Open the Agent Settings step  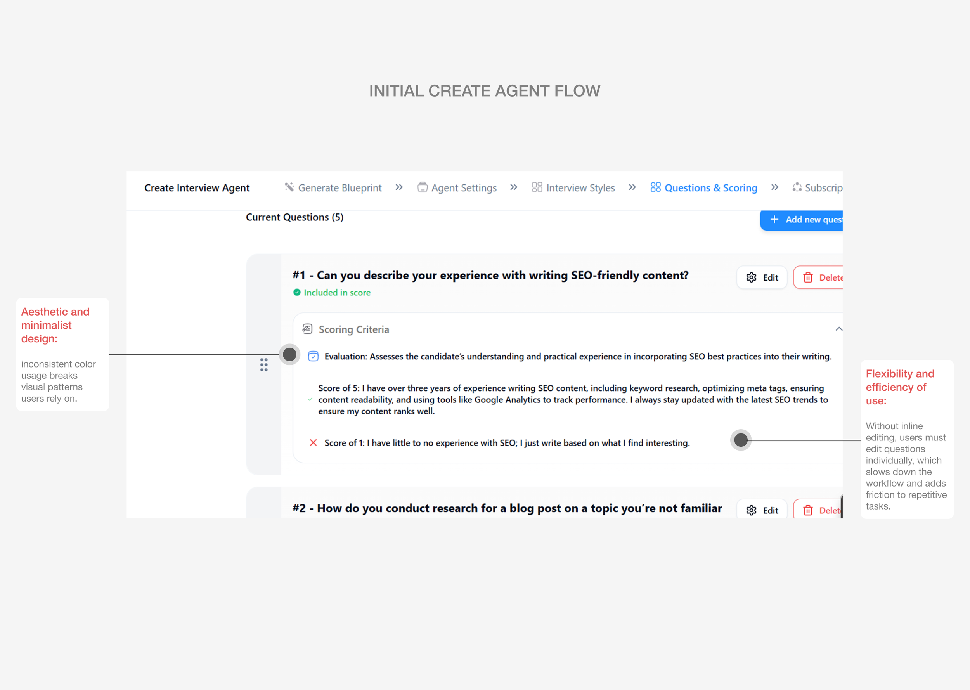(463, 188)
